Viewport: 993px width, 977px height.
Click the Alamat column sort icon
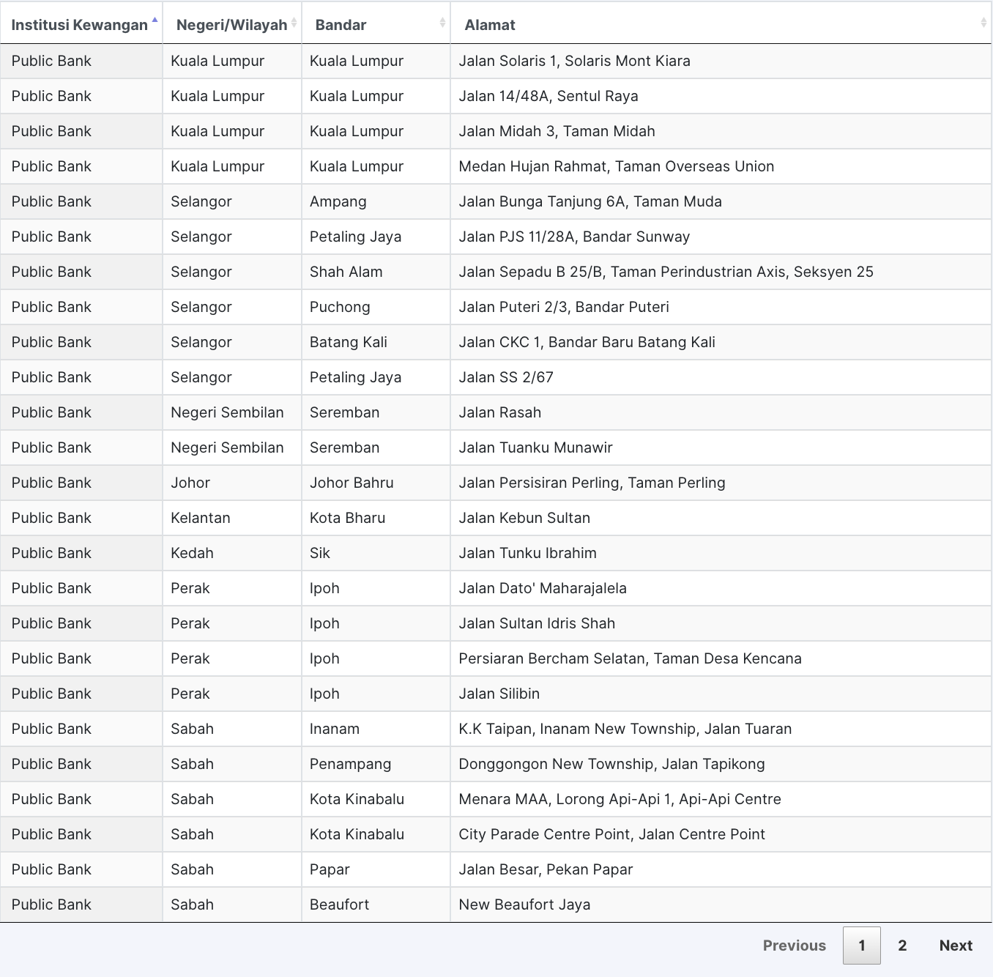[983, 23]
